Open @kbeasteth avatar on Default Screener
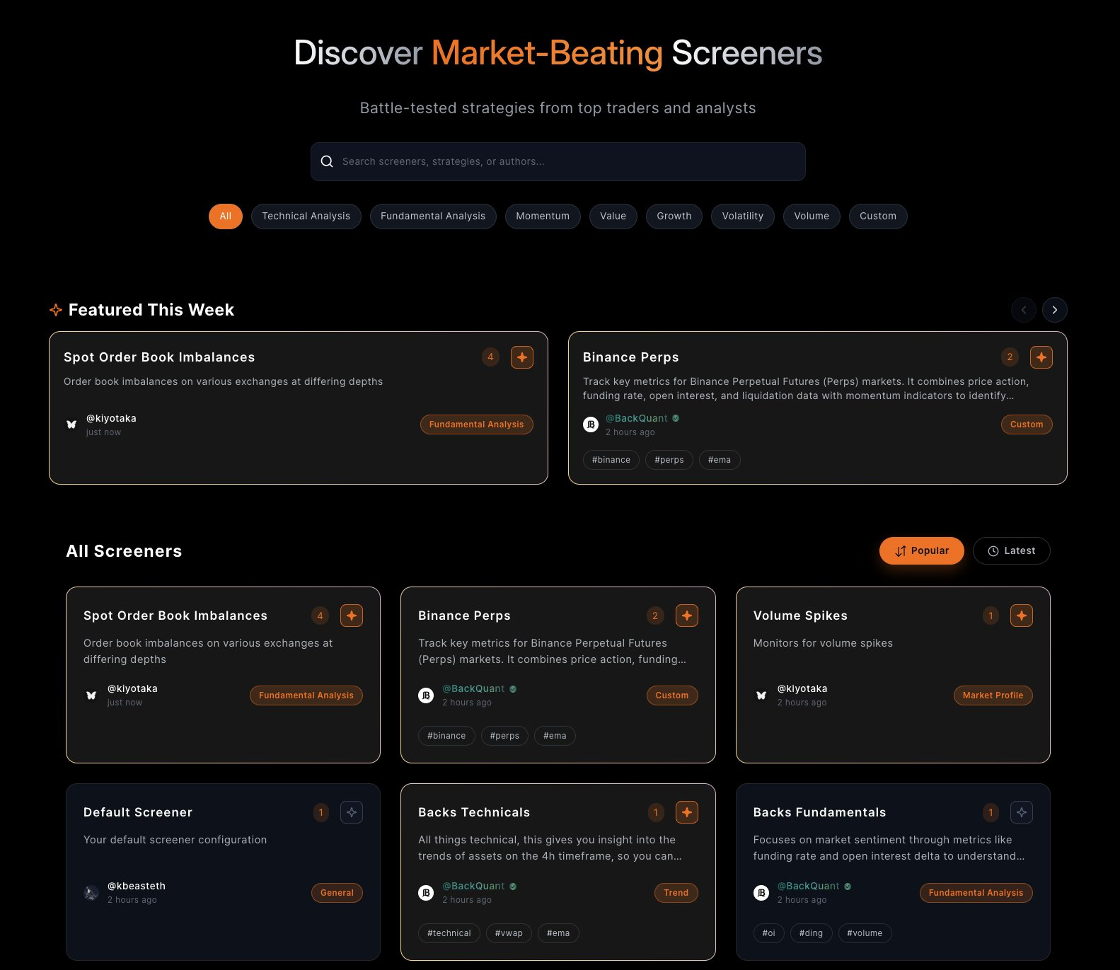This screenshot has height=970, width=1120. pyautogui.click(x=91, y=893)
